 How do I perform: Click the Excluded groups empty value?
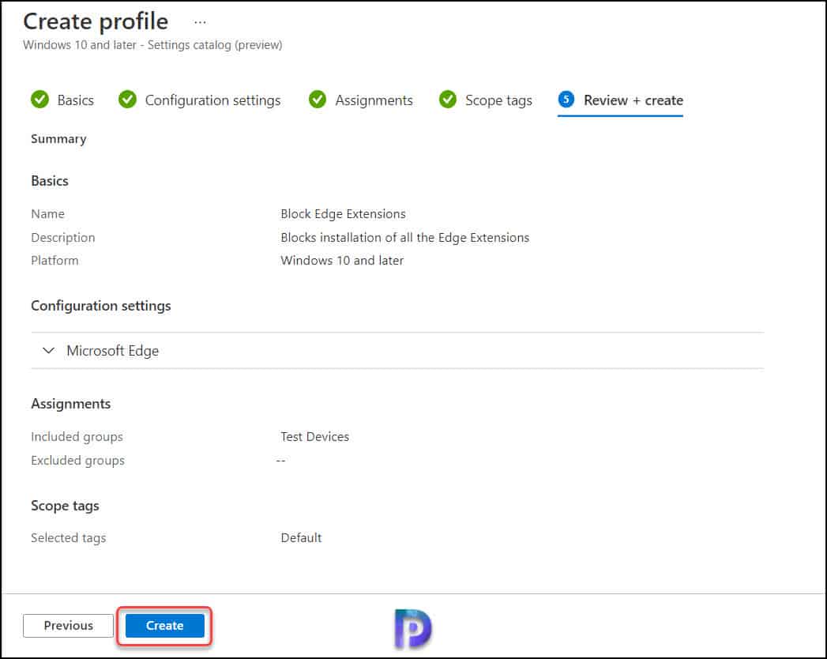click(281, 460)
